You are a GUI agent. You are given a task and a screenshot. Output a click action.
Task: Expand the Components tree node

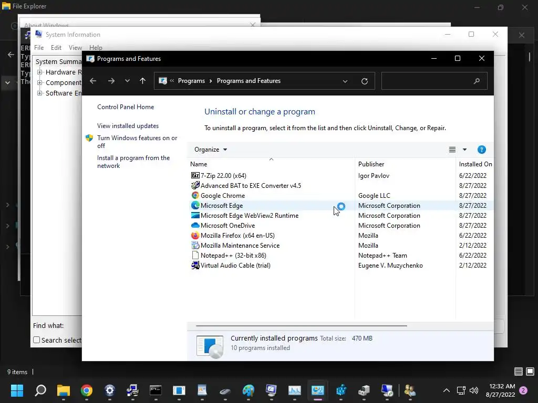[40, 82]
